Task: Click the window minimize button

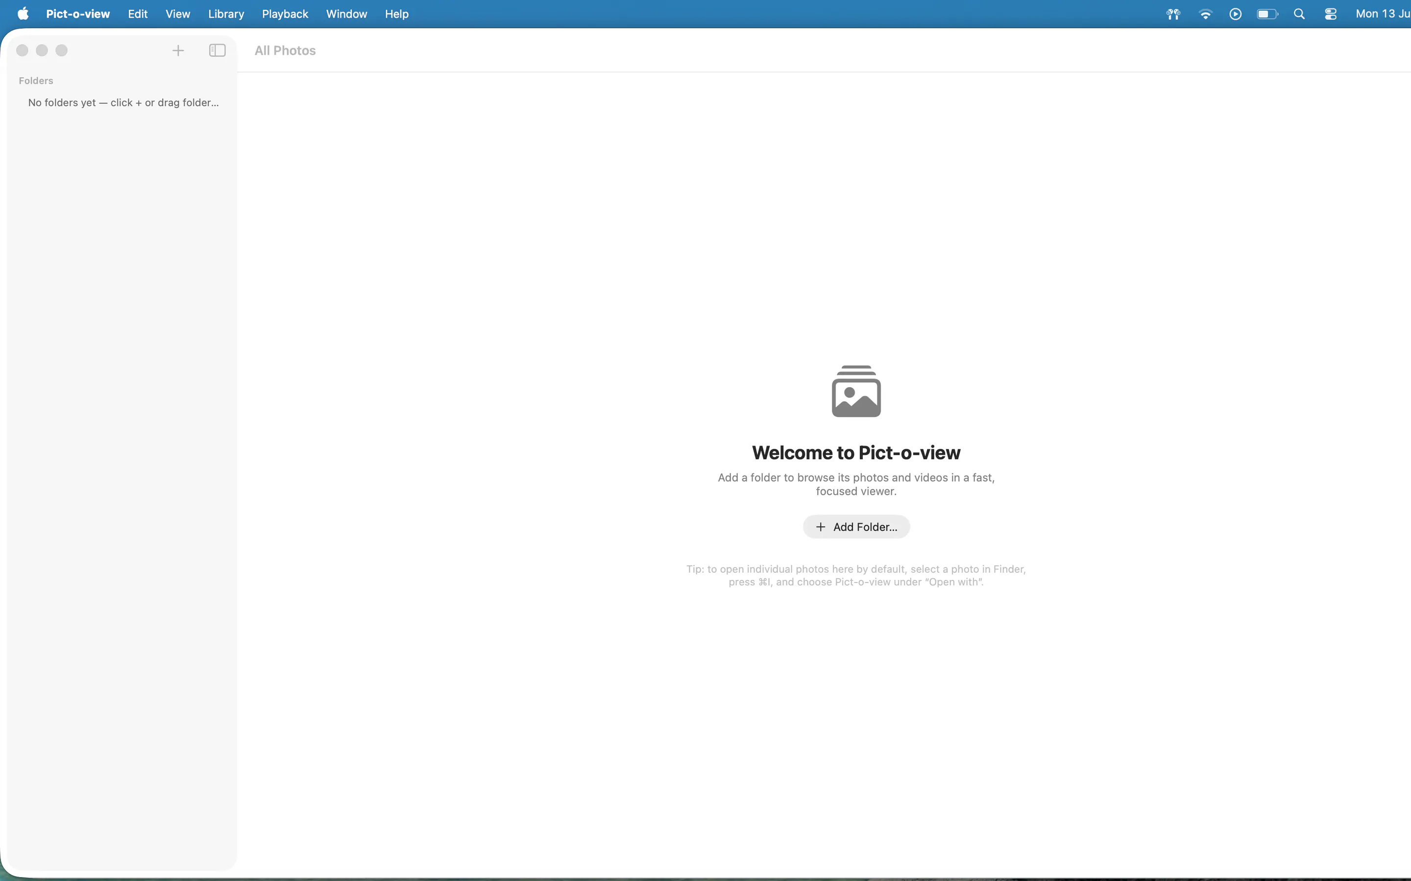Action: pyautogui.click(x=42, y=51)
